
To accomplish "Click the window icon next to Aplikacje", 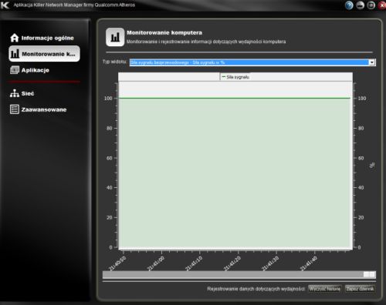I will (x=15, y=70).
